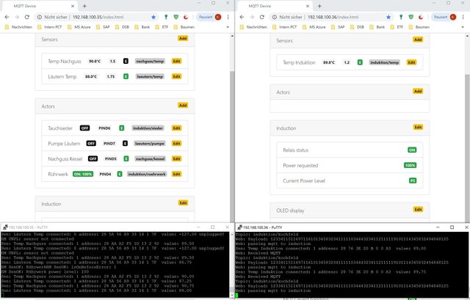Screen dimensions: 470x300
Task: Bookmark star in right browser address bar
Action: (x=388, y=17)
